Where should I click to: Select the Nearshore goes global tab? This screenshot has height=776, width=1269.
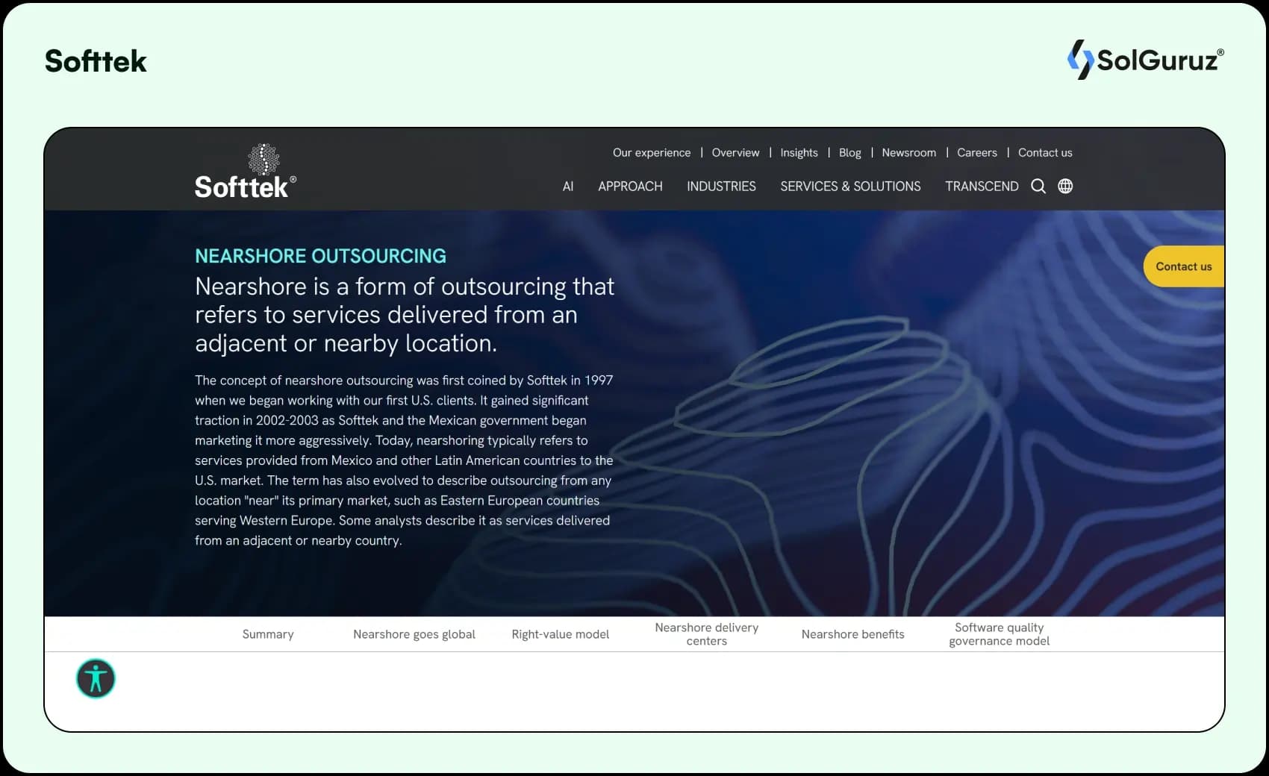click(414, 634)
